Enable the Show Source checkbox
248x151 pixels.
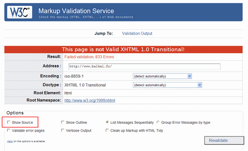coord(9,122)
